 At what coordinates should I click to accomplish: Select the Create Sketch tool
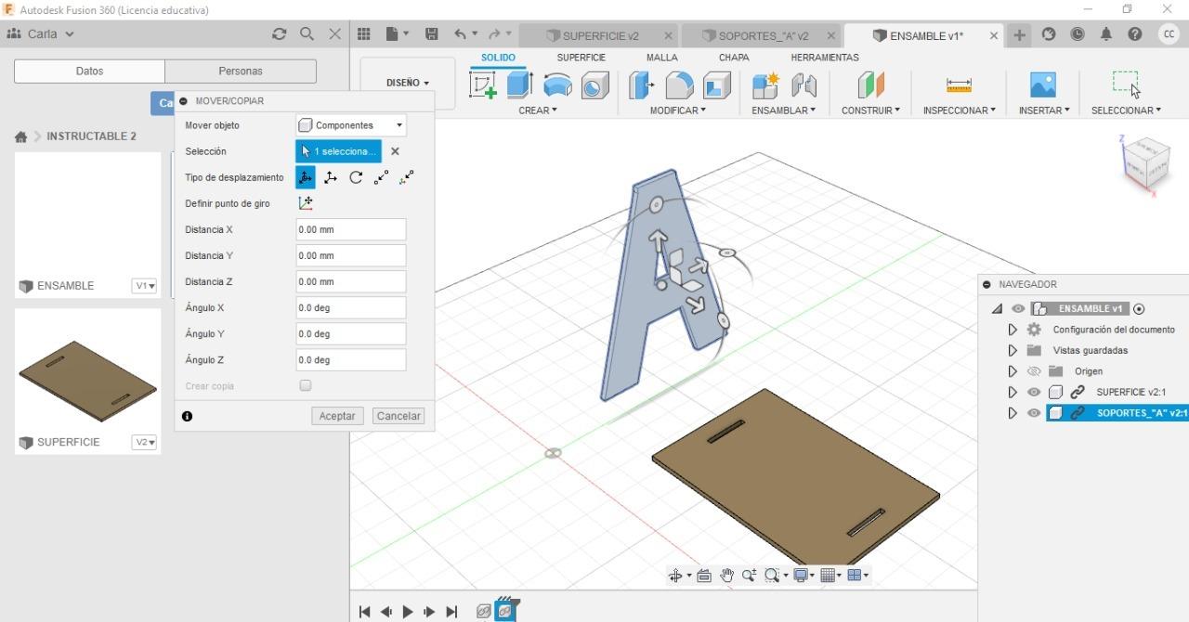click(483, 85)
